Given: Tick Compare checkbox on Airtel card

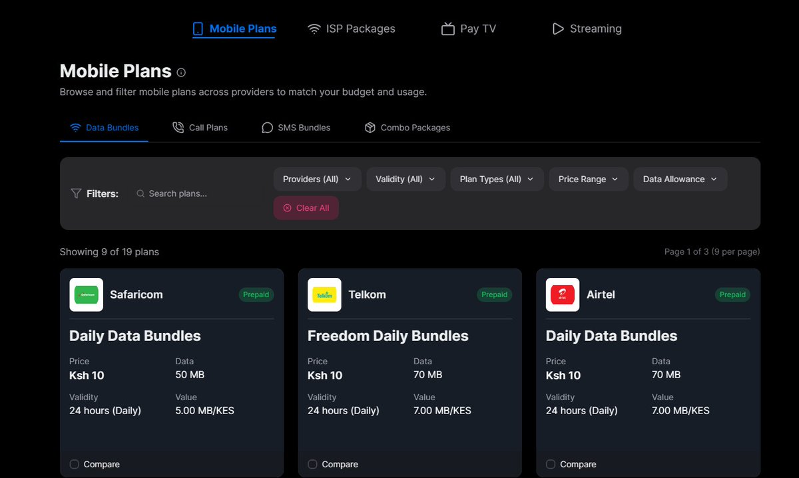Looking at the screenshot, I should [551, 464].
